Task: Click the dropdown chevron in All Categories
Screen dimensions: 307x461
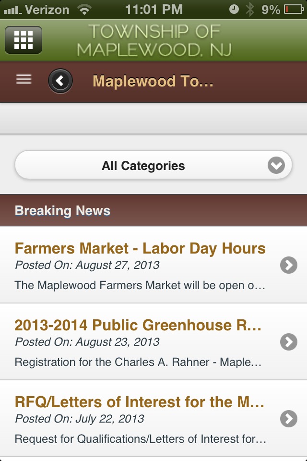Action: click(x=276, y=165)
